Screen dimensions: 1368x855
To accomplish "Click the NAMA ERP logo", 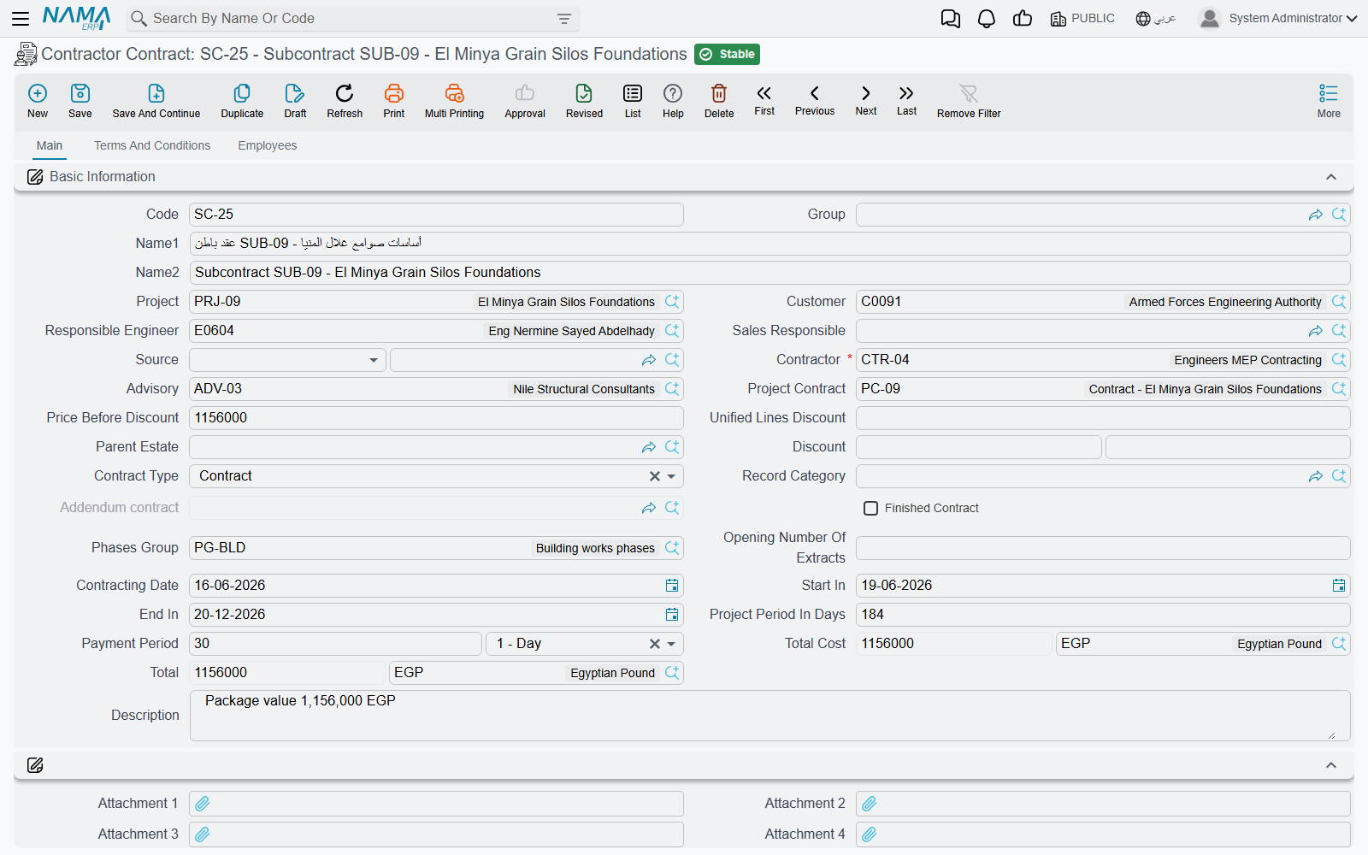I will point(77,18).
